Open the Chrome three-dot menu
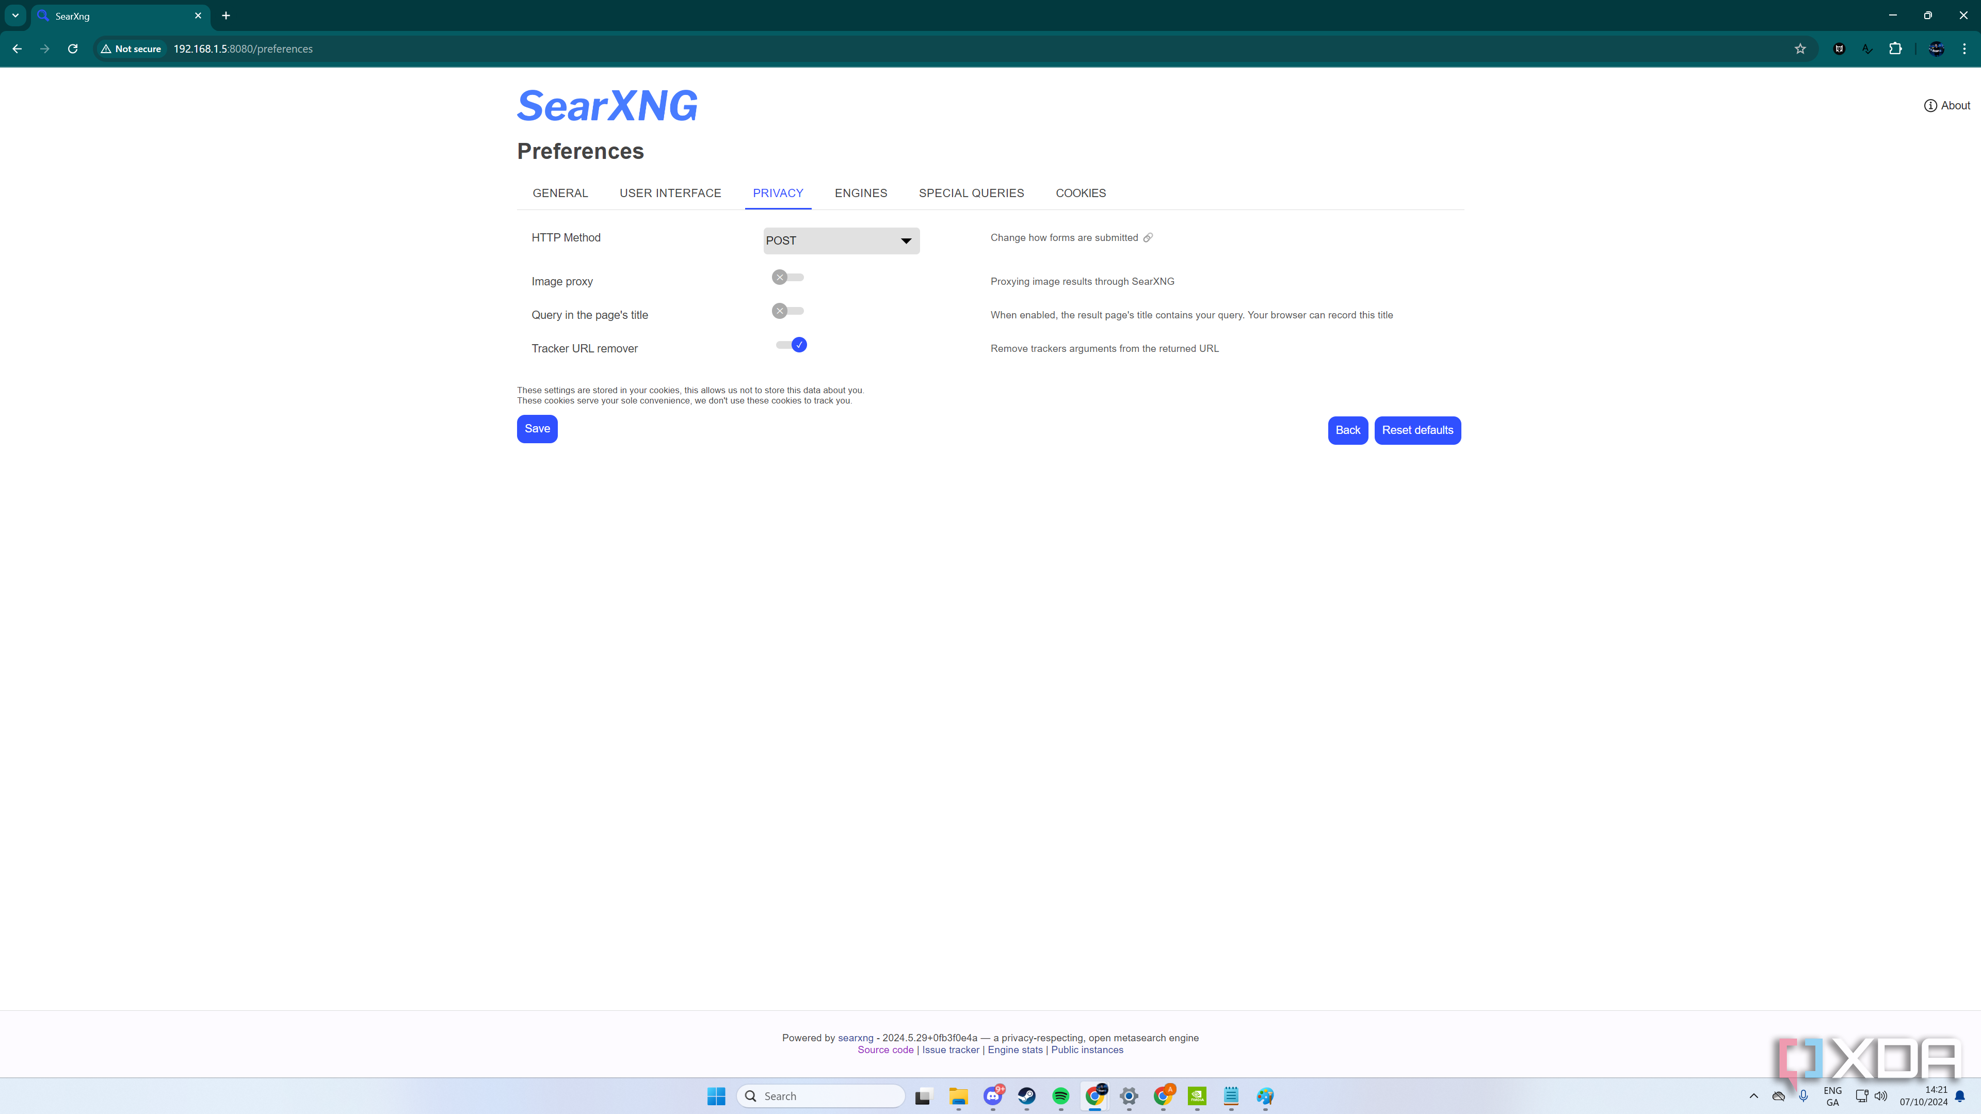The image size is (1981, 1114). click(1964, 49)
